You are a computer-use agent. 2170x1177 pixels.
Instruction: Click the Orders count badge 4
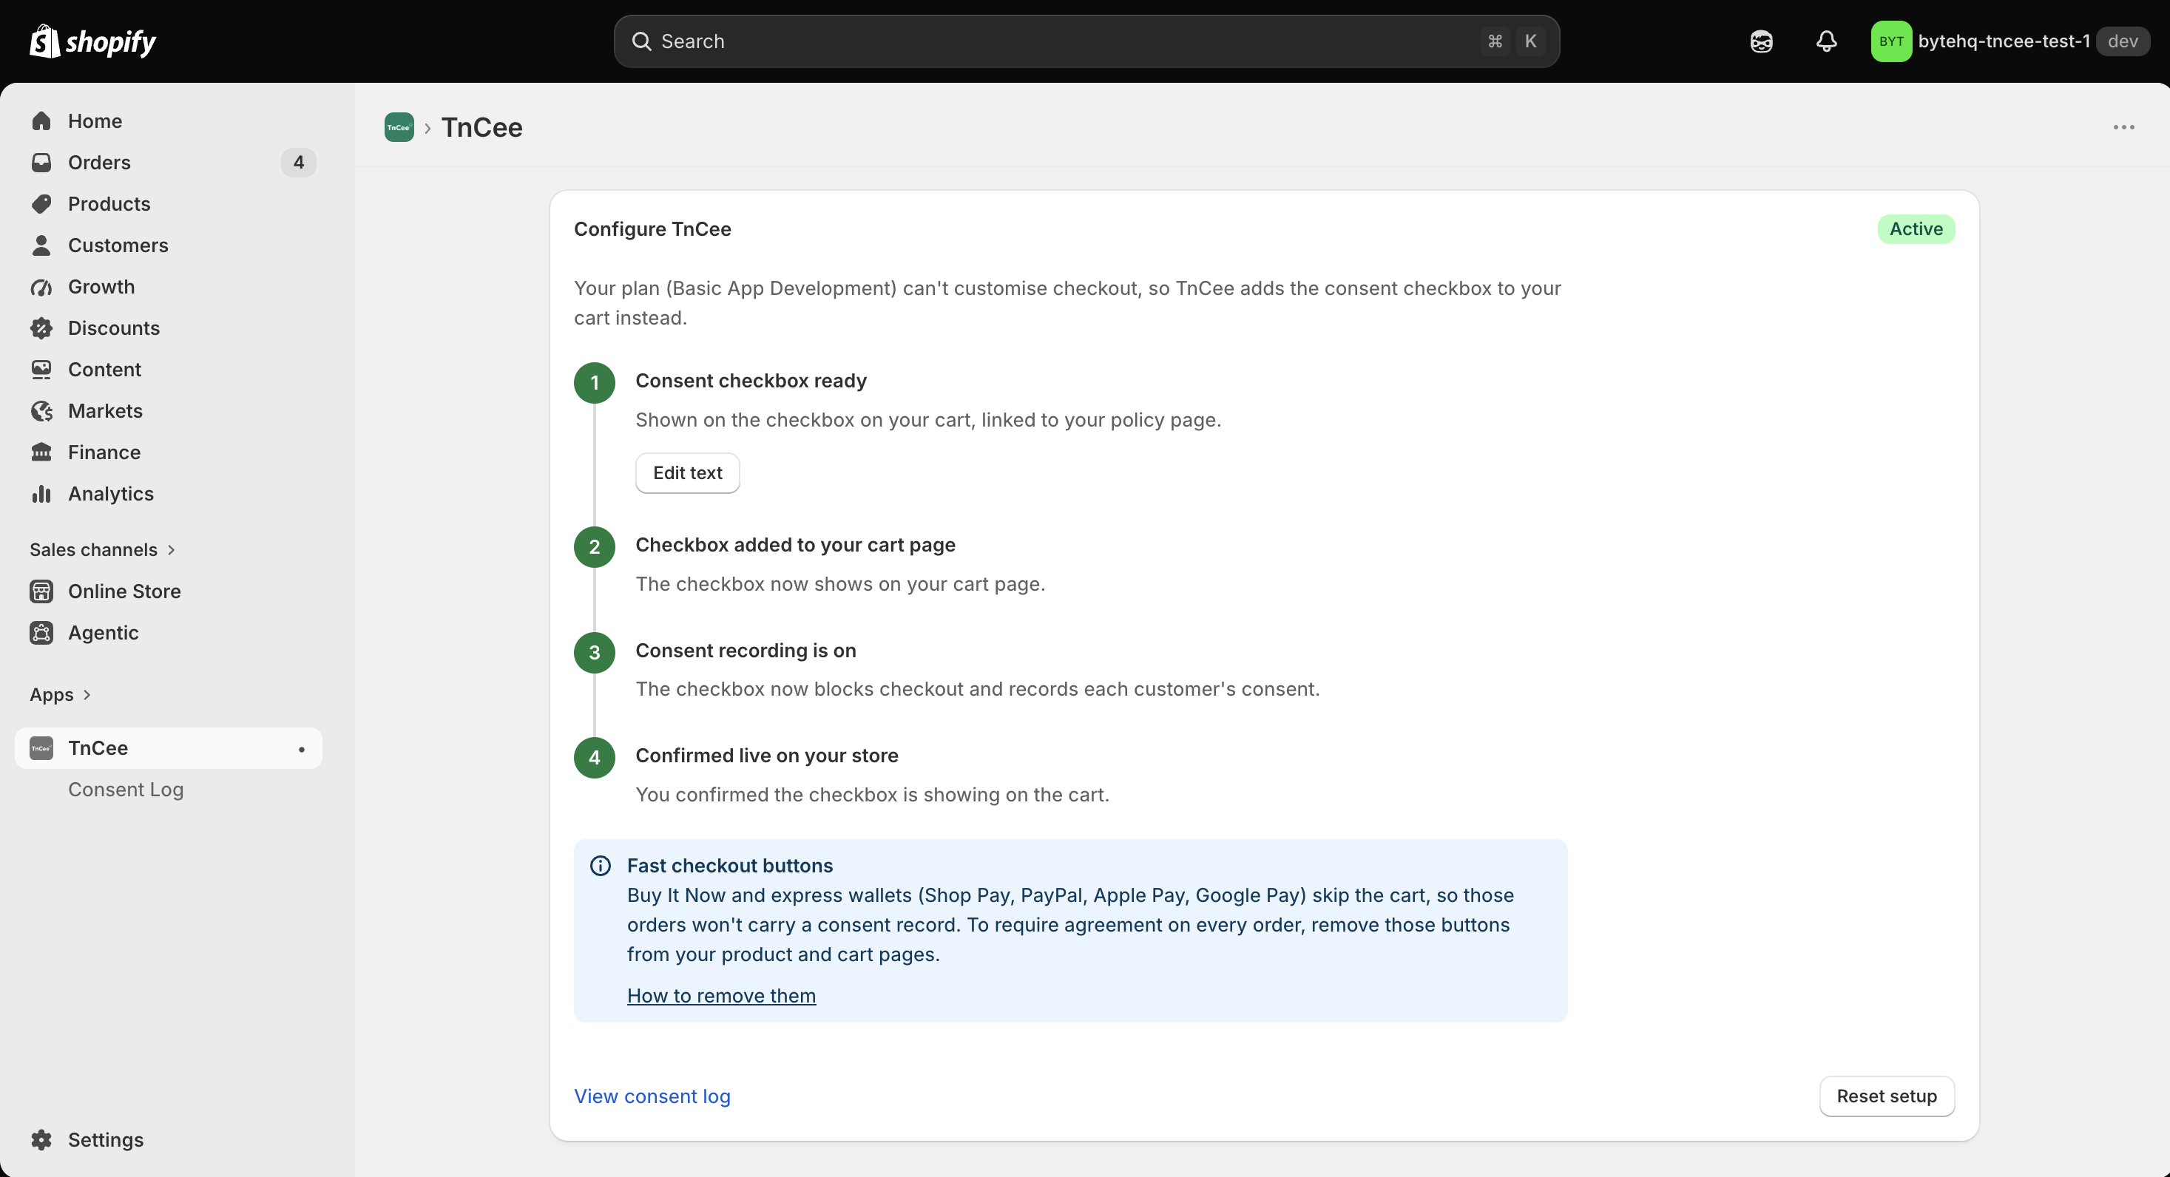[x=298, y=163]
